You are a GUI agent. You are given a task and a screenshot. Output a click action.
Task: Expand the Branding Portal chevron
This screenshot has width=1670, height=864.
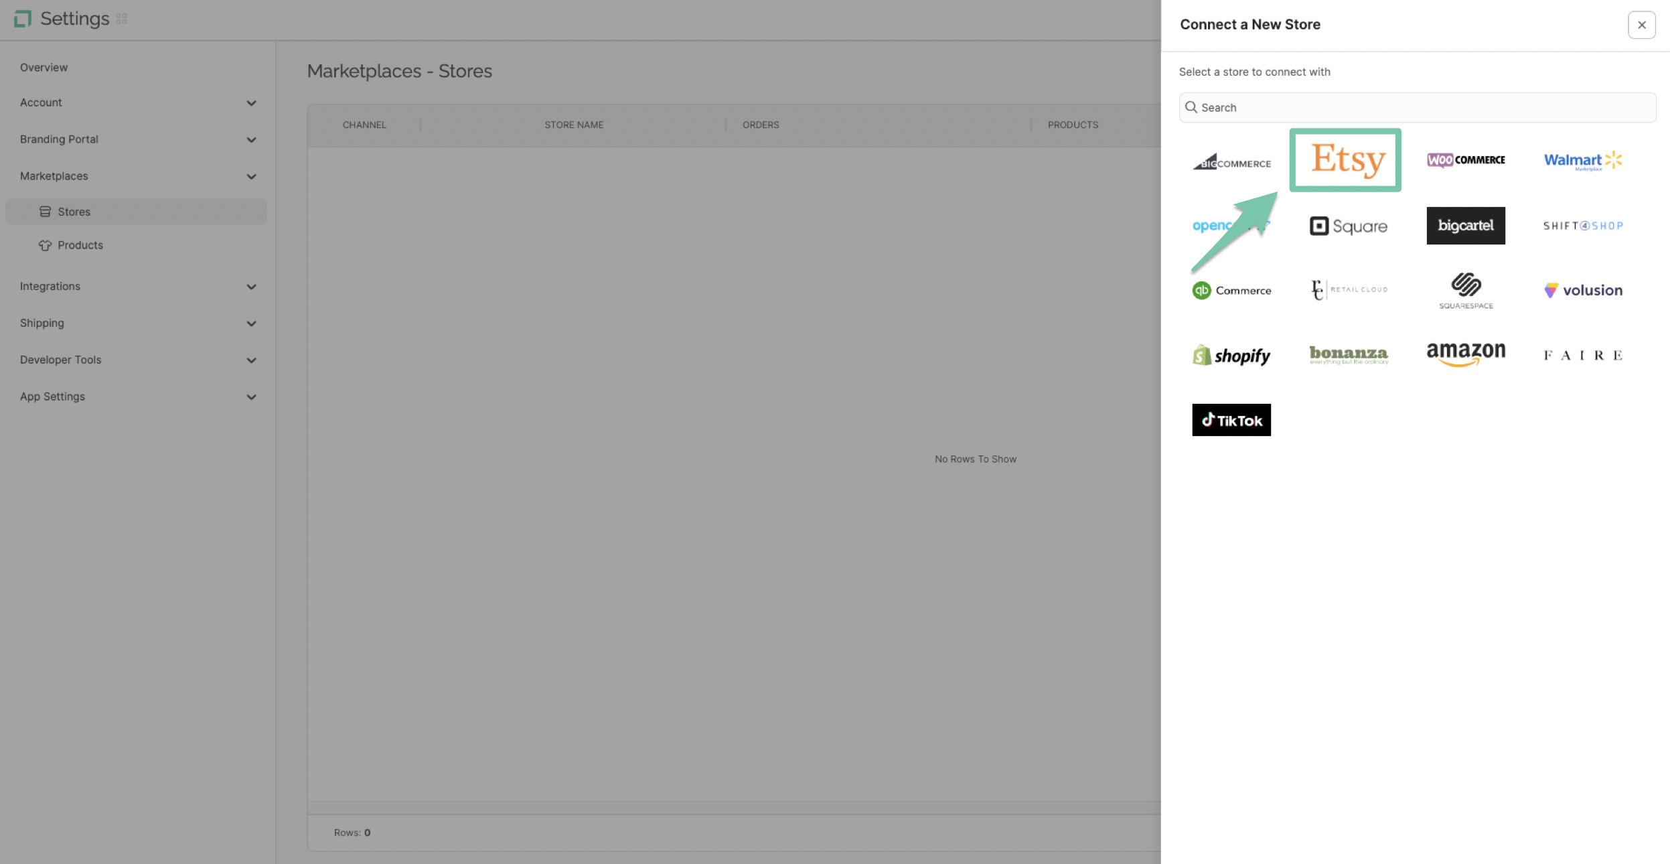point(251,140)
